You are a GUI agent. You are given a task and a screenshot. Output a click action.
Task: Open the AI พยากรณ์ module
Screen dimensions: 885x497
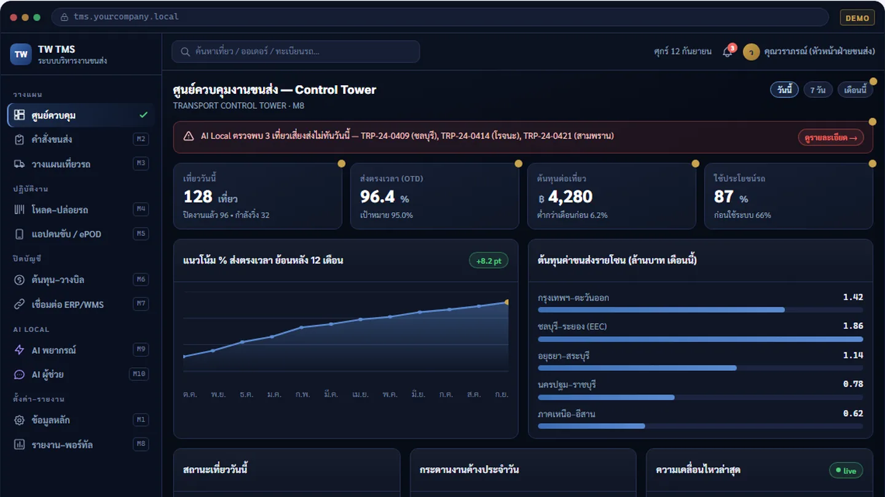click(81, 350)
